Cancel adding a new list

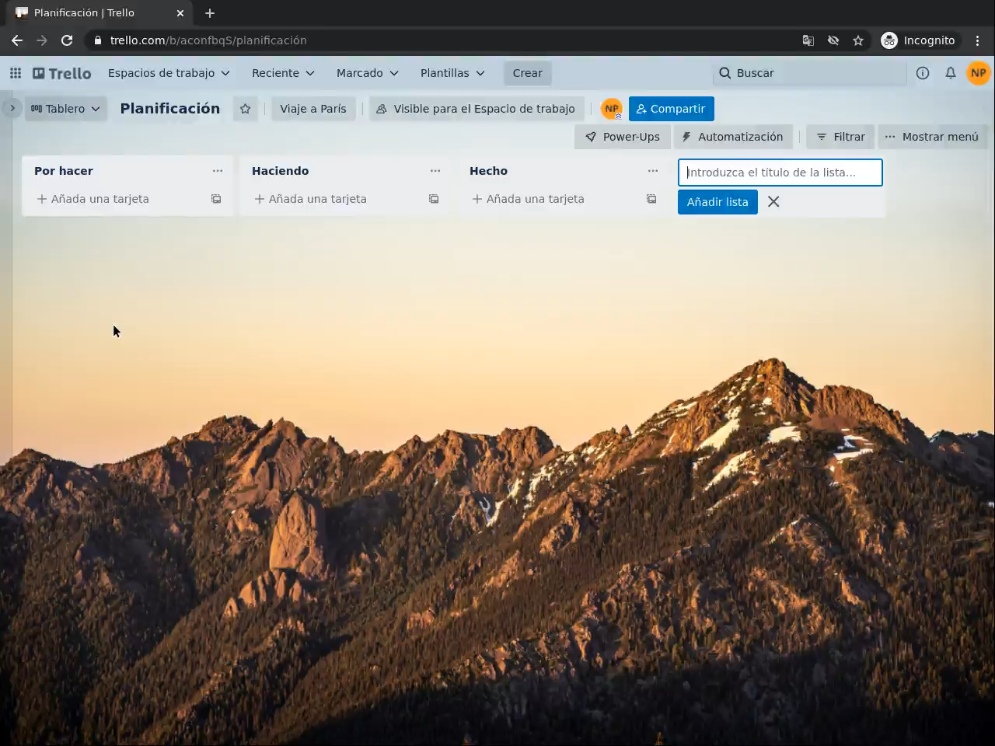(773, 202)
